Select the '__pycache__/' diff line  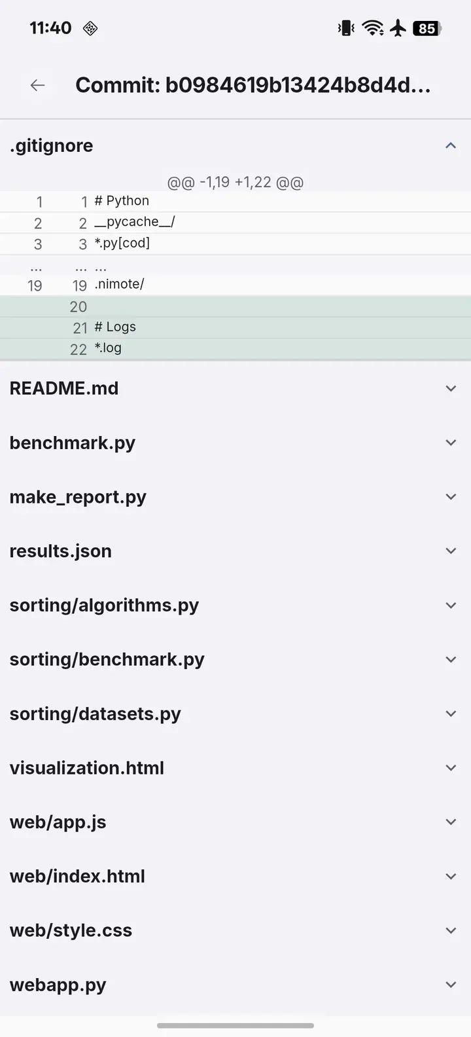coord(235,223)
